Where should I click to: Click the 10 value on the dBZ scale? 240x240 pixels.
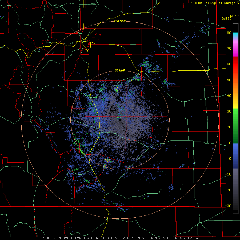(229, 143)
